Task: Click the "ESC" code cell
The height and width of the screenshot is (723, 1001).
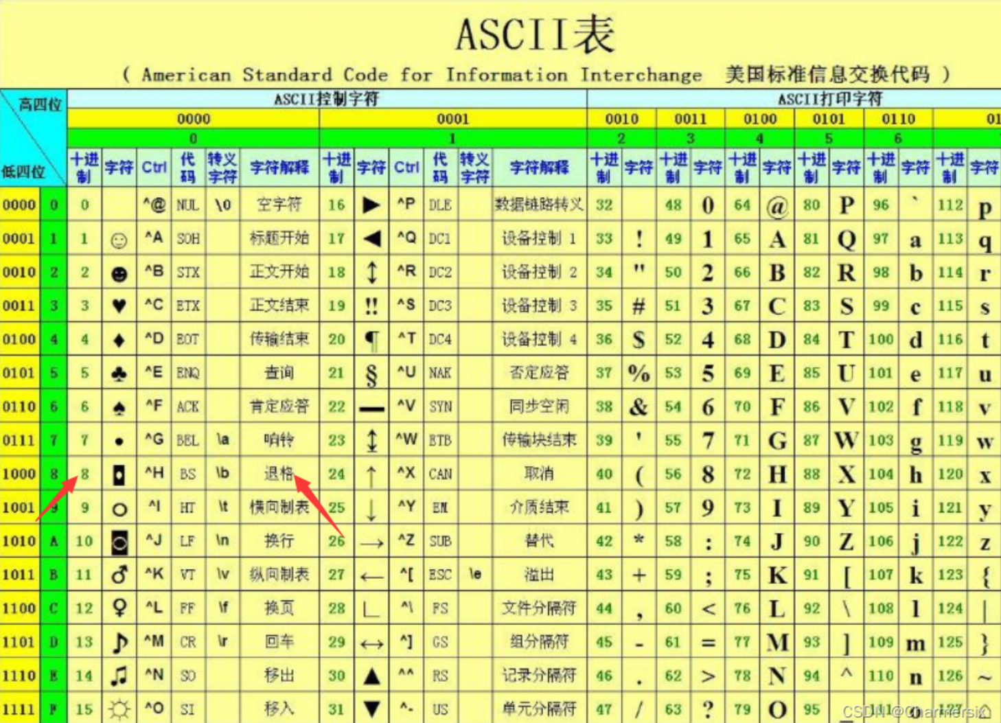Action: tap(440, 575)
